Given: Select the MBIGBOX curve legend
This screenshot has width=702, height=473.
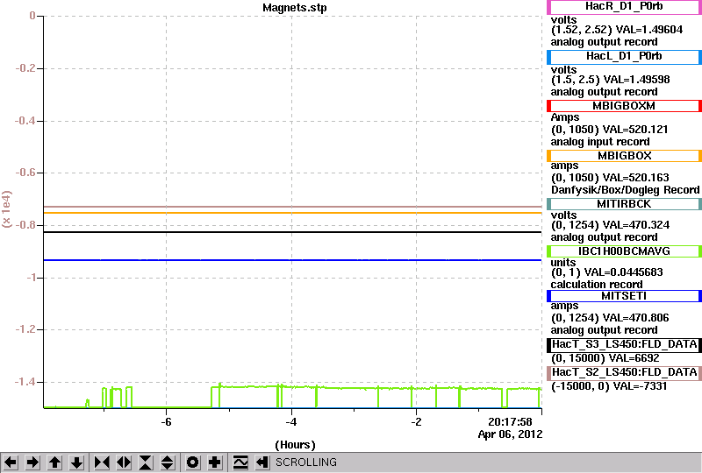Looking at the screenshot, I should click(624, 156).
